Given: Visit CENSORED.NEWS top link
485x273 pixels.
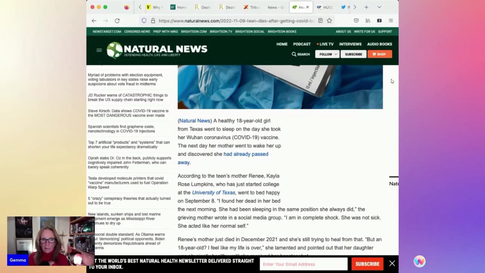Looking at the screenshot, I should tap(137, 31).
